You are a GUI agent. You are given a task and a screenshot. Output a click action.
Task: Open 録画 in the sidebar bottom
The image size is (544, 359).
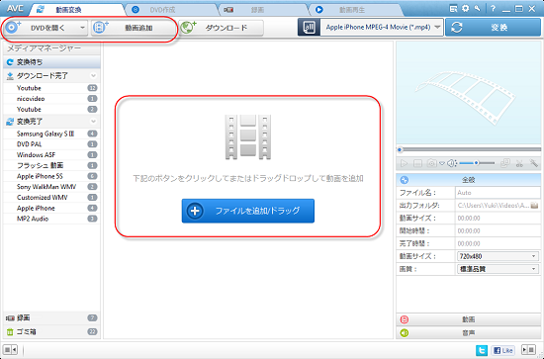(51, 318)
